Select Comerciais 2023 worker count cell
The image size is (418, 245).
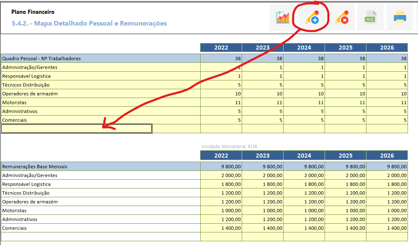tap(263, 120)
